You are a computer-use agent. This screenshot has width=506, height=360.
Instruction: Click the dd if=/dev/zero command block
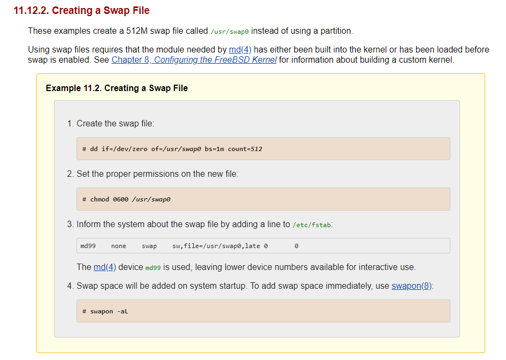point(263,148)
